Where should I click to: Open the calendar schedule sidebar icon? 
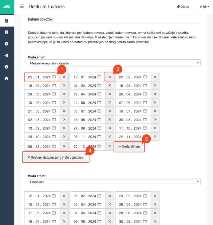pos(6,21)
